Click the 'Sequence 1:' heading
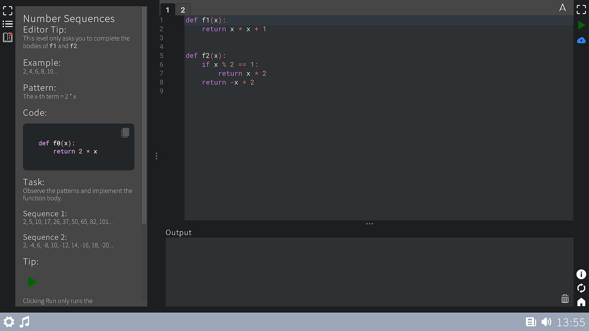The height and width of the screenshot is (331, 589). [45, 214]
